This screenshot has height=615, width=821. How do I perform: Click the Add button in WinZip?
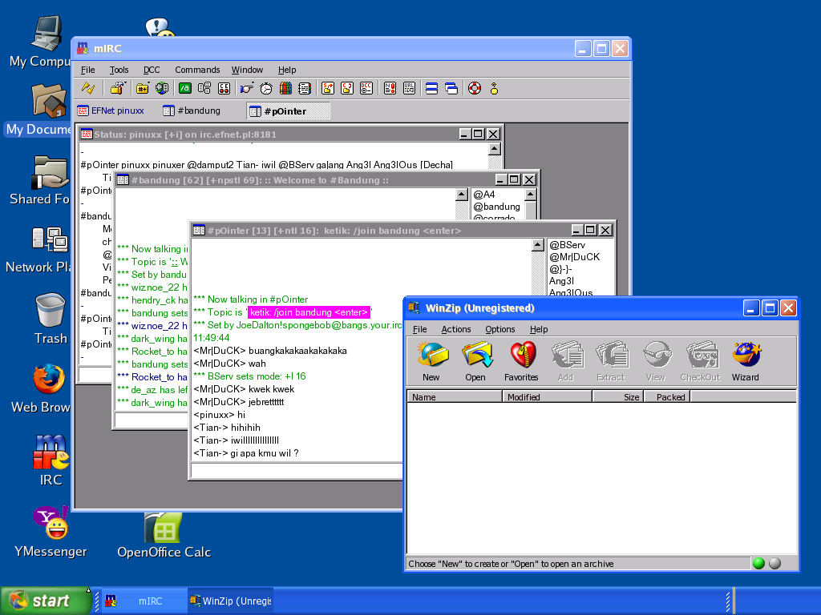pyautogui.click(x=566, y=361)
